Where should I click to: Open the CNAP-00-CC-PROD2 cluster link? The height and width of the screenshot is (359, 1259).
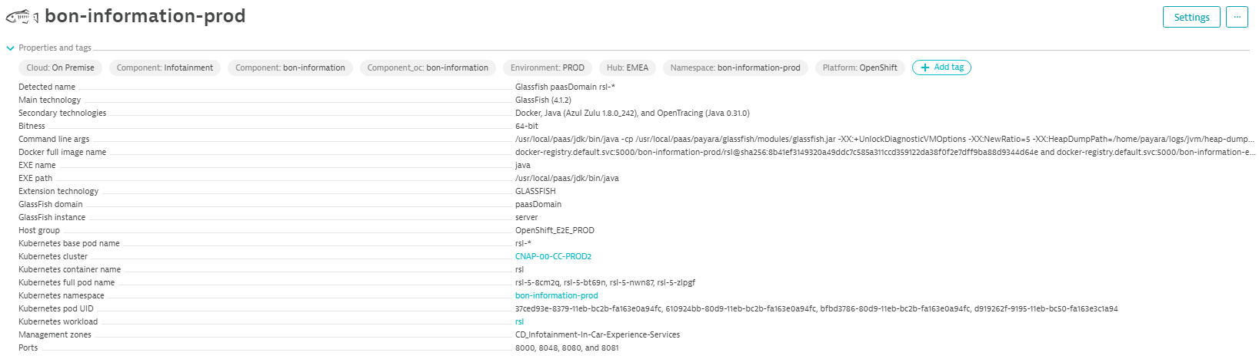coord(553,256)
